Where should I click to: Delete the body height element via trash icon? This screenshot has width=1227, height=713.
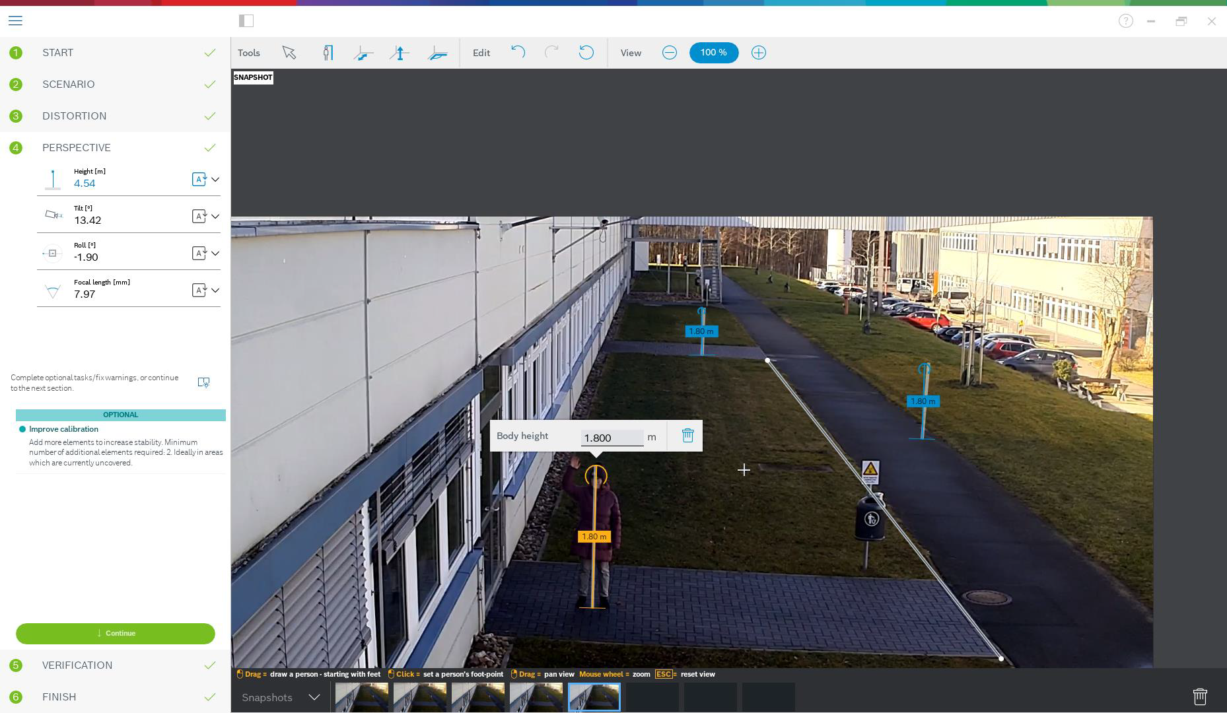pos(687,436)
